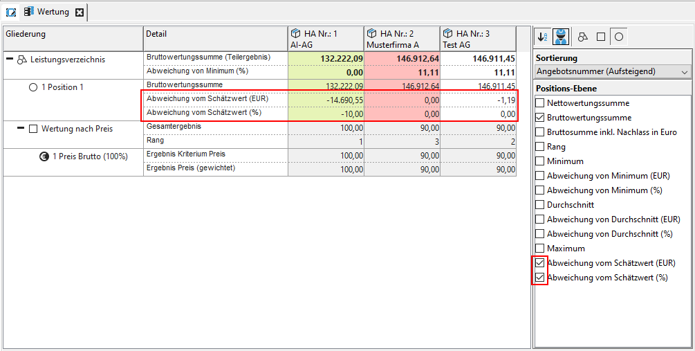Click the HA Nr.: 3 Test AG header

tap(477, 38)
